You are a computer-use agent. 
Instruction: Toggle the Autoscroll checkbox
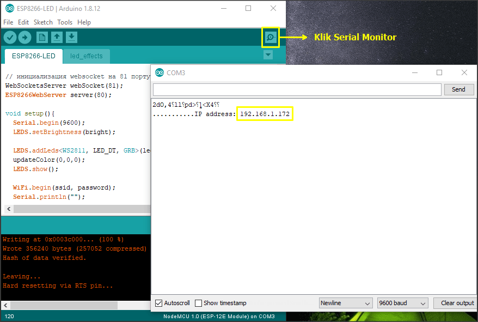click(158, 303)
